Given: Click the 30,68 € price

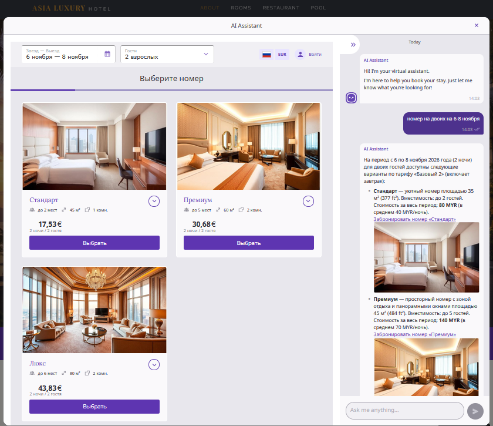Looking at the screenshot, I should (x=204, y=224).
